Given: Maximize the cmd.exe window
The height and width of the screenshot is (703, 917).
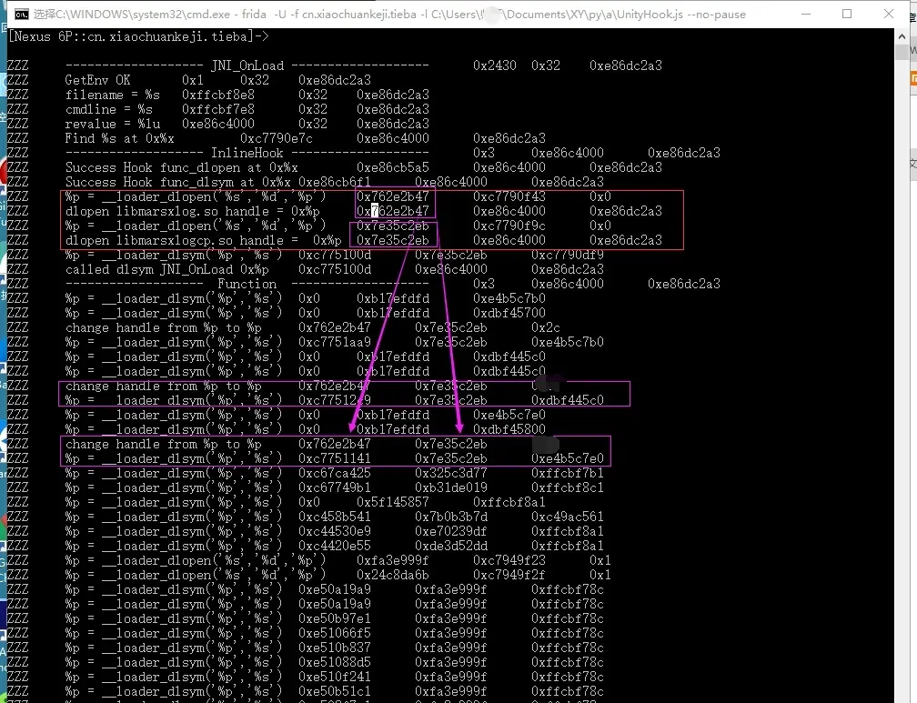Looking at the screenshot, I should 847,14.
